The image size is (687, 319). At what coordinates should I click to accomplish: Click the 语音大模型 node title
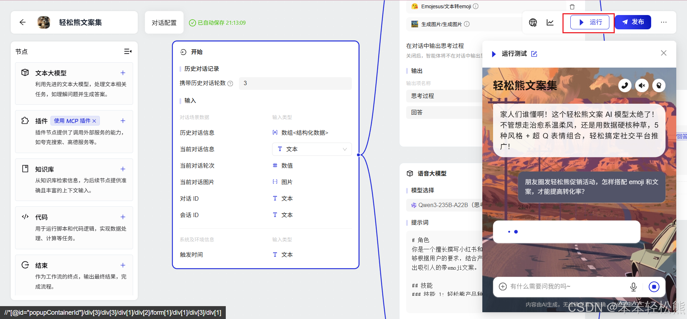(x=432, y=173)
